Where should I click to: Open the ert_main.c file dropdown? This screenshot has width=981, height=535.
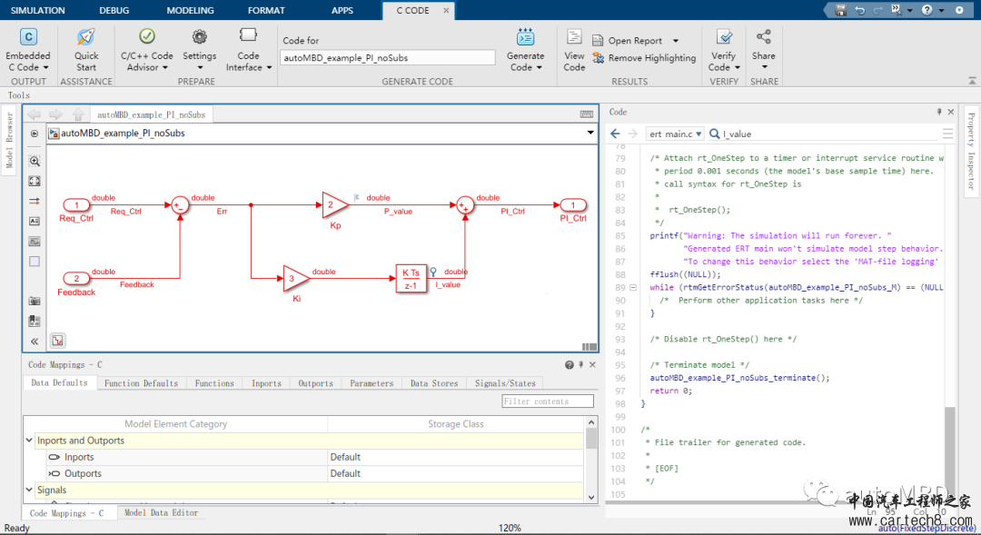(x=675, y=134)
